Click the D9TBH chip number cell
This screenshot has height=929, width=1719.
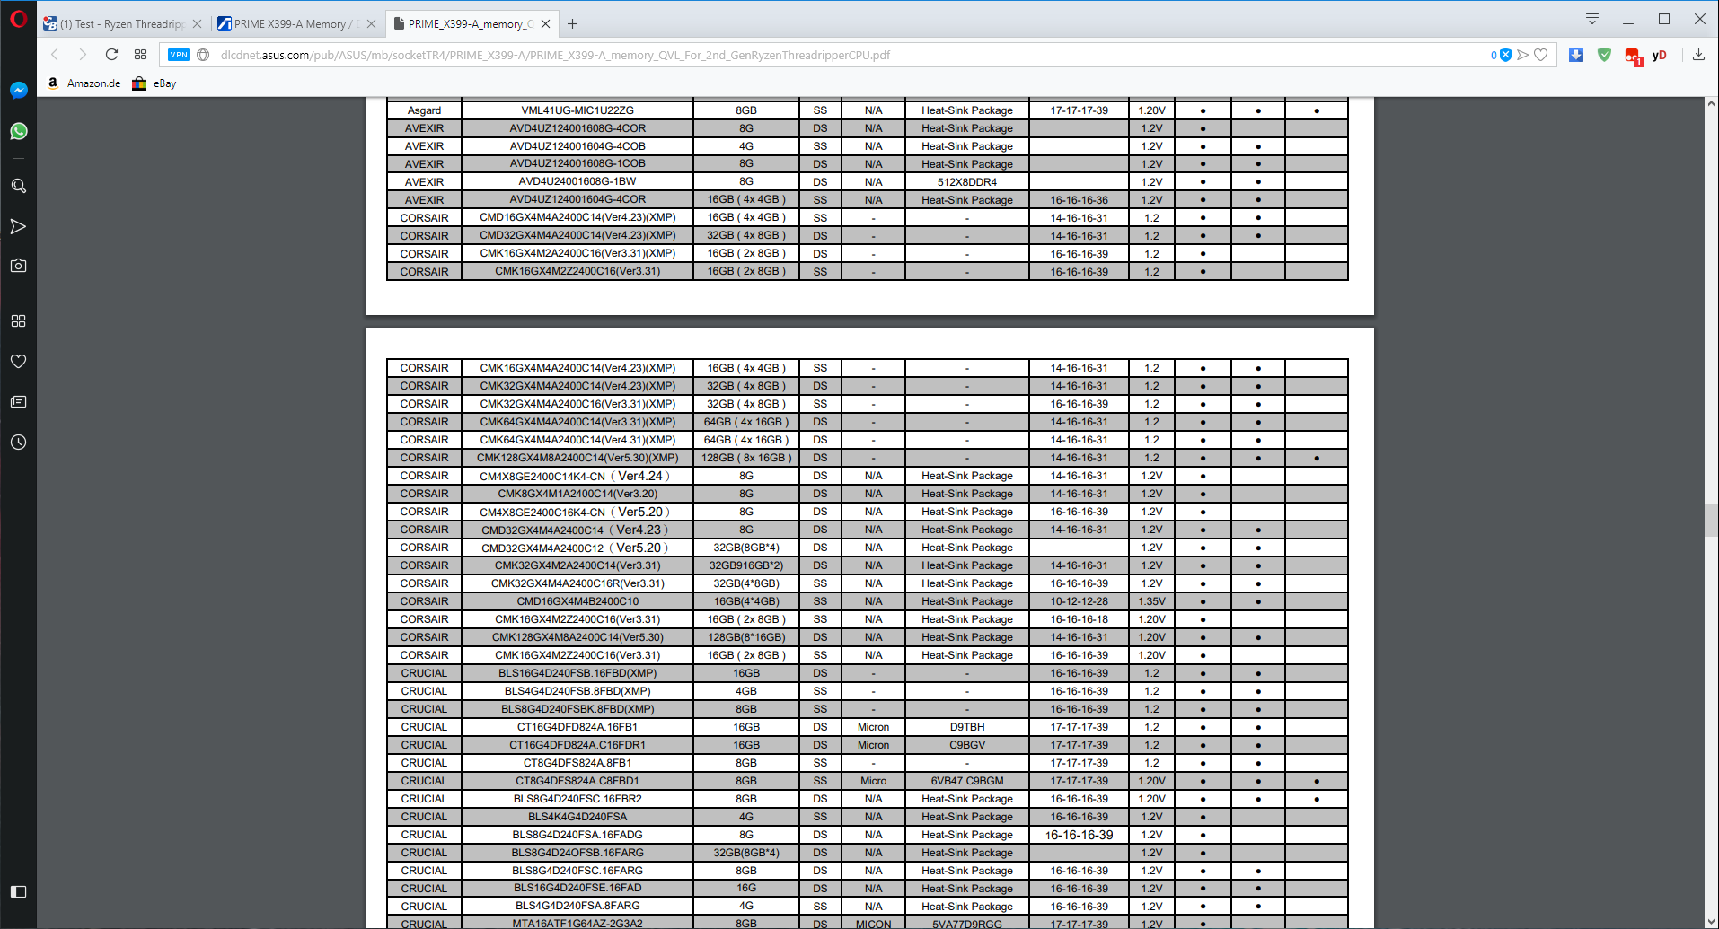click(967, 727)
